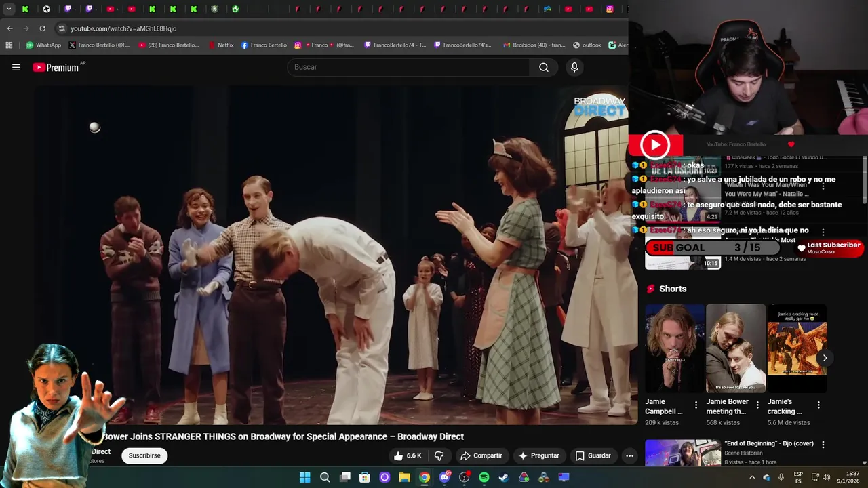Screen dimensions: 868x488
Task: Open the outlook bookmark
Action: click(x=587, y=45)
